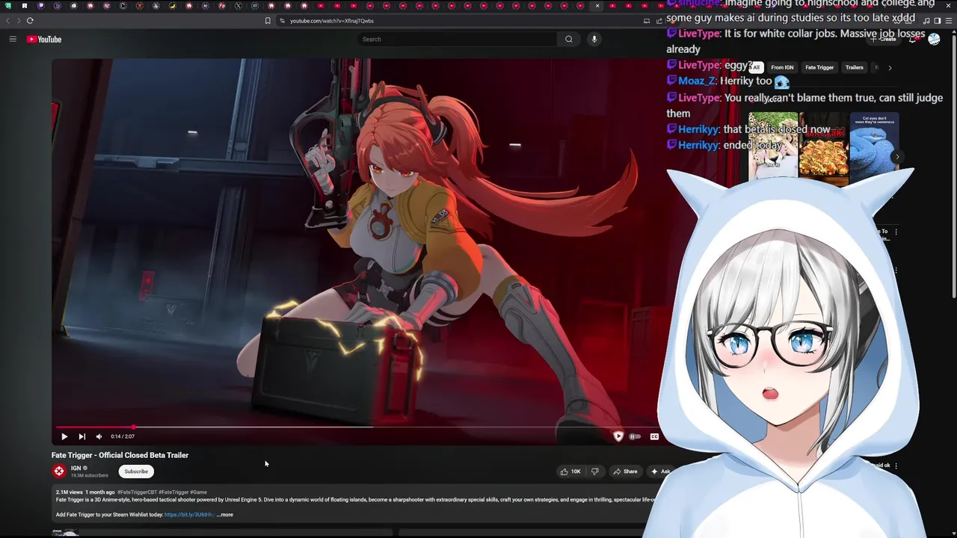This screenshot has width=957, height=538.
Task: Open the browser hamburger menu
Action: 949,20
